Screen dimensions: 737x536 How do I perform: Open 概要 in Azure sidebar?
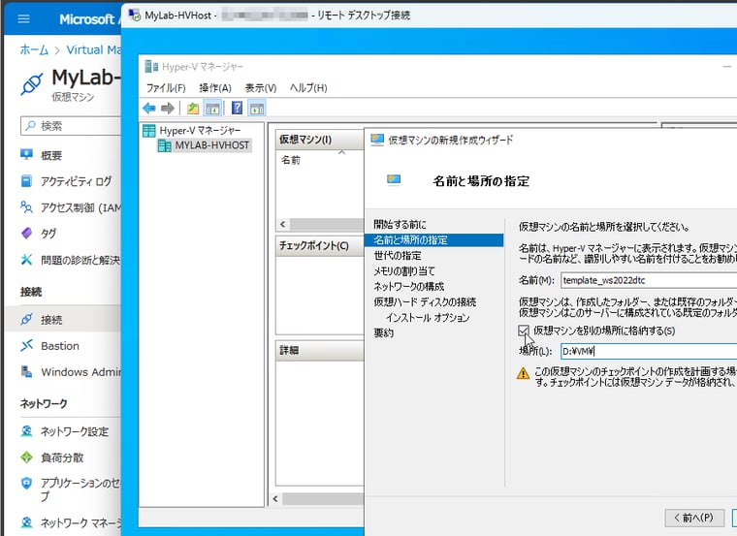click(51, 155)
